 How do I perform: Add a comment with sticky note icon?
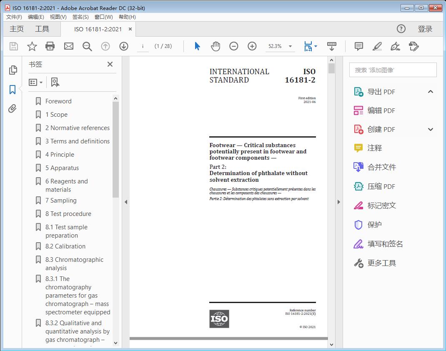358,46
